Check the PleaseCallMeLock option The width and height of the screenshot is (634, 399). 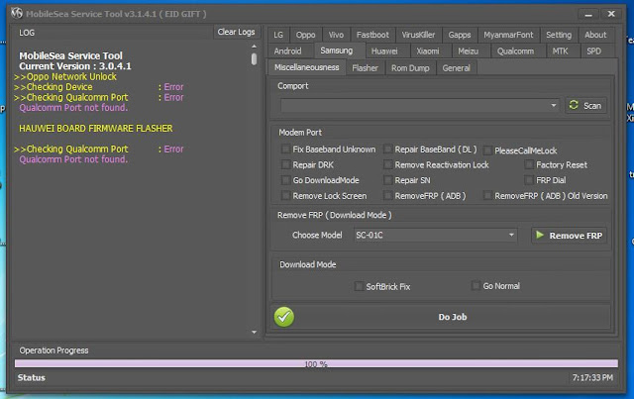tap(487, 150)
